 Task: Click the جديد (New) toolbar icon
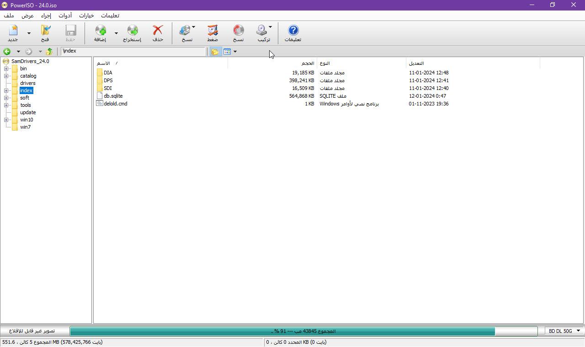coord(13,30)
